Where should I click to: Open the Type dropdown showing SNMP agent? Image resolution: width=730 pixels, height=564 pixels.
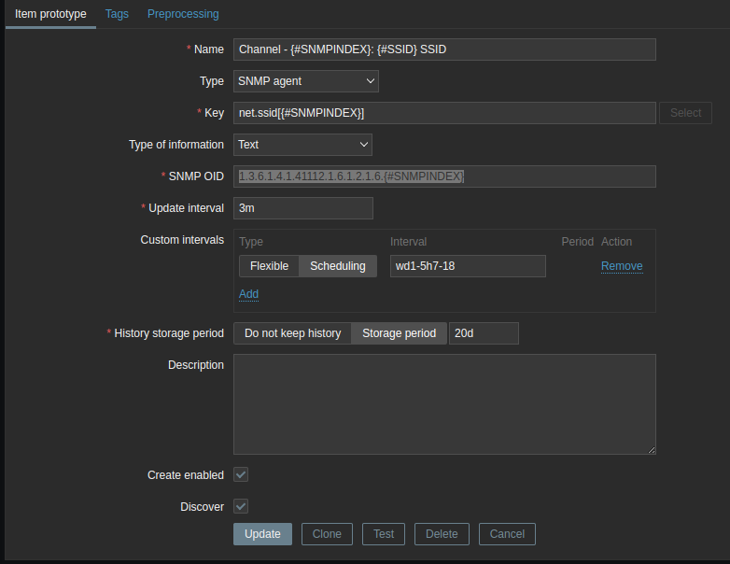coord(306,81)
